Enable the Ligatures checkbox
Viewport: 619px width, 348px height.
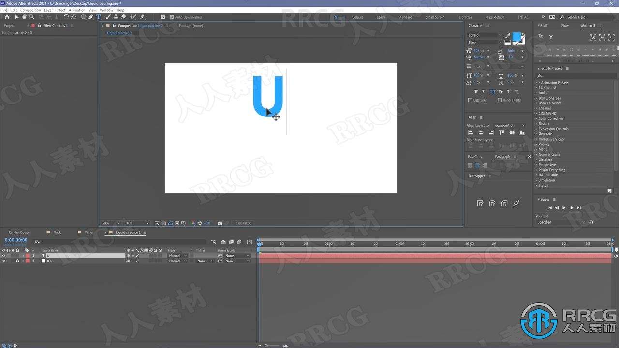click(470, 100)
